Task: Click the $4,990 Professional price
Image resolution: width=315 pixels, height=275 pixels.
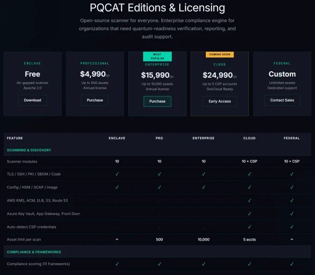Action: [95, 74]
